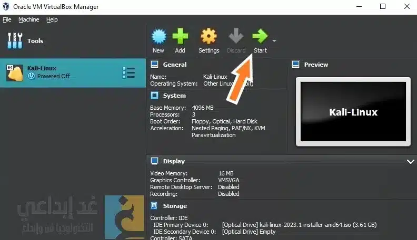Click the Preview panel header
Image resolution: width=417 pixels, height=240 pixels.
pos(316,65)
